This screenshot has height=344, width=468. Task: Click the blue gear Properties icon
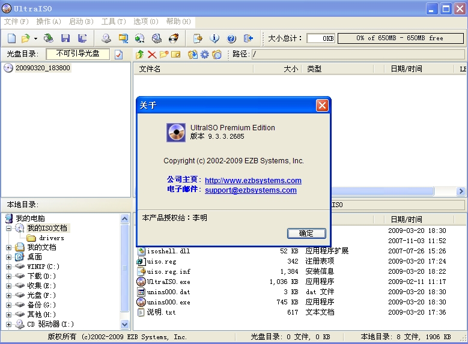coord(204,54)
